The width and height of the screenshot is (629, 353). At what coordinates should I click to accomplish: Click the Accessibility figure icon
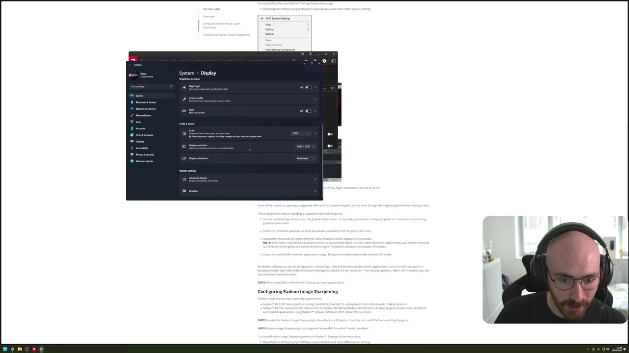coord(132,148)
